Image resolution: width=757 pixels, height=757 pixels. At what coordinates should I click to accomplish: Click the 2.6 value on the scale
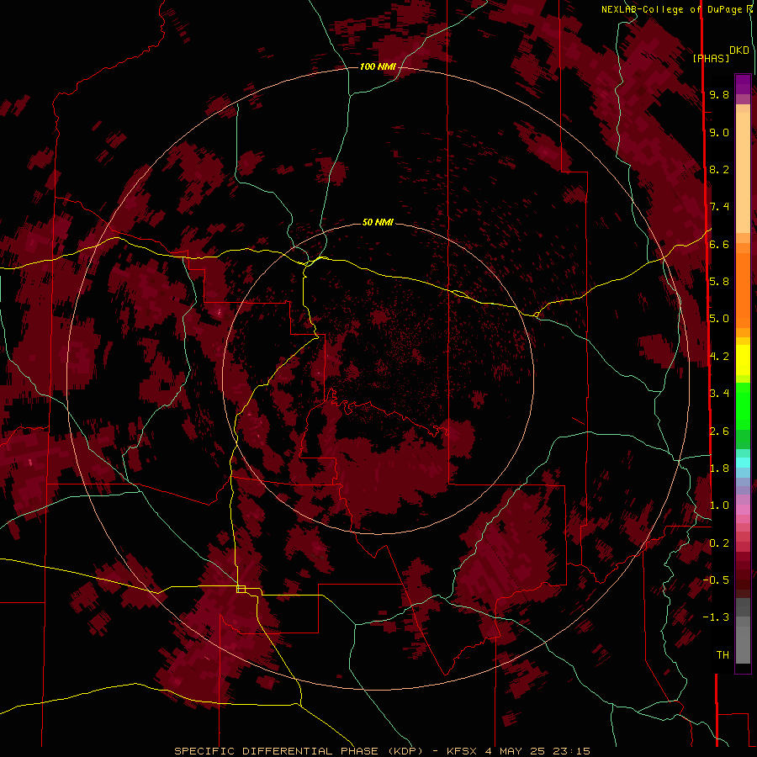[x=719, y=431]
